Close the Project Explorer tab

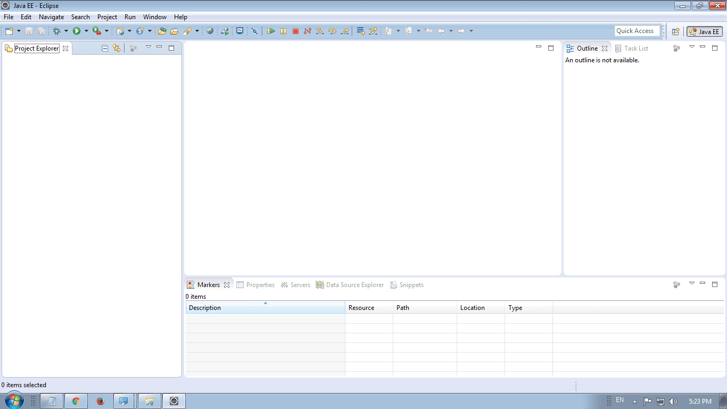(x=65, y=48)
